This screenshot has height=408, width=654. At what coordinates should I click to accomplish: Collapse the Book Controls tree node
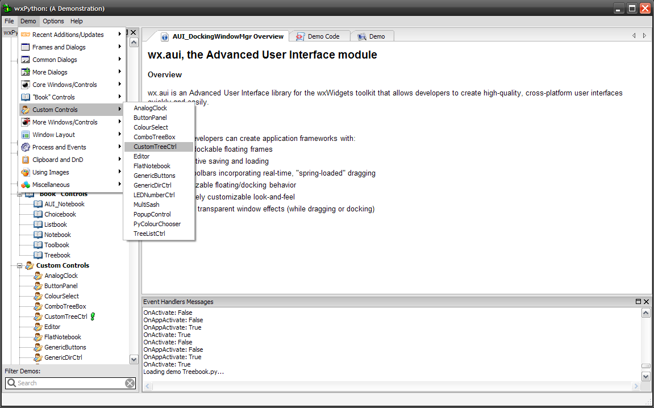click(20, 194)
